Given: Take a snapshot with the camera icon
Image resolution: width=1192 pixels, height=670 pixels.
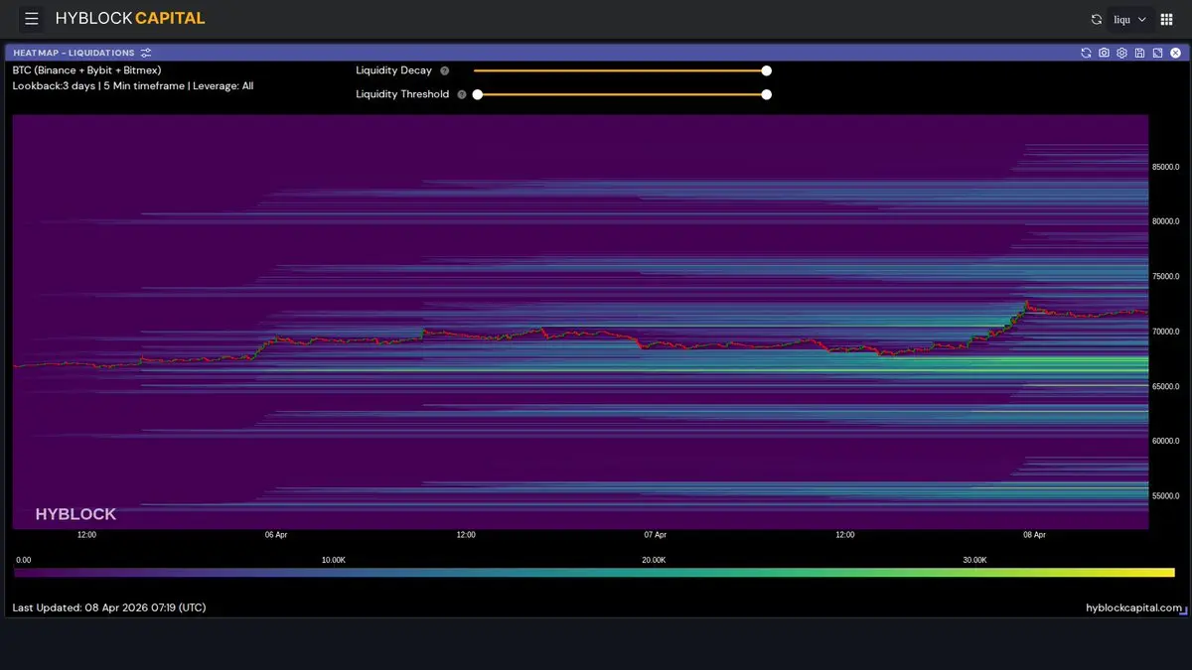Looking at the screenshot, I should pyautogui.click(x=1104, y=53).
